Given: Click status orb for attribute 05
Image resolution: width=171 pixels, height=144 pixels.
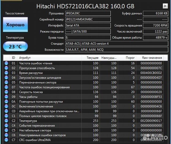Looking at the screenshot, I should (6, 82).
